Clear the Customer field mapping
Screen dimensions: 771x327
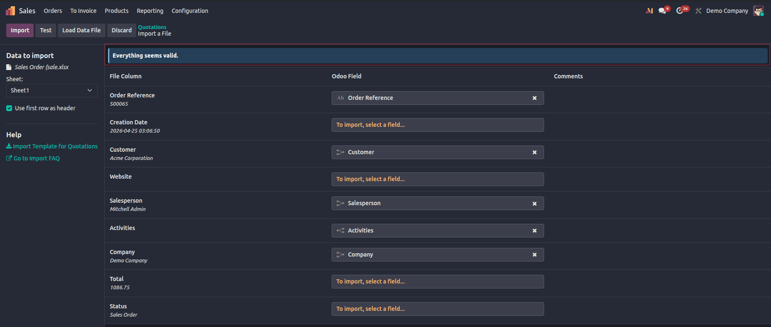(x=535, y=153)
